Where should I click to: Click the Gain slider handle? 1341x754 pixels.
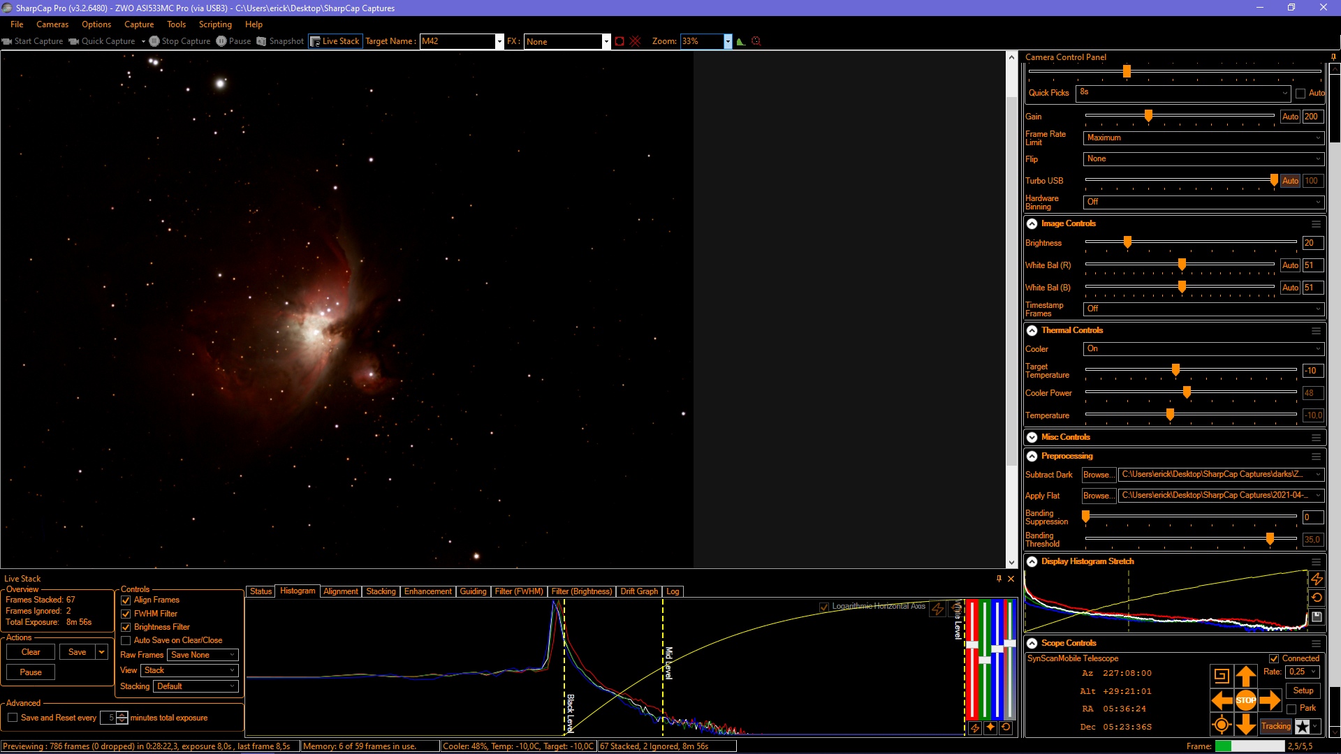(1148, 116)
